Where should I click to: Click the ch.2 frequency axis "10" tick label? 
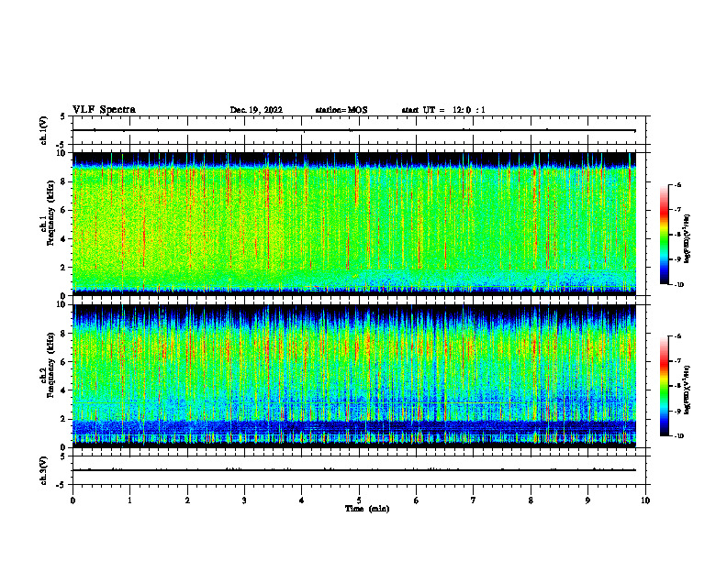point(61,304)
